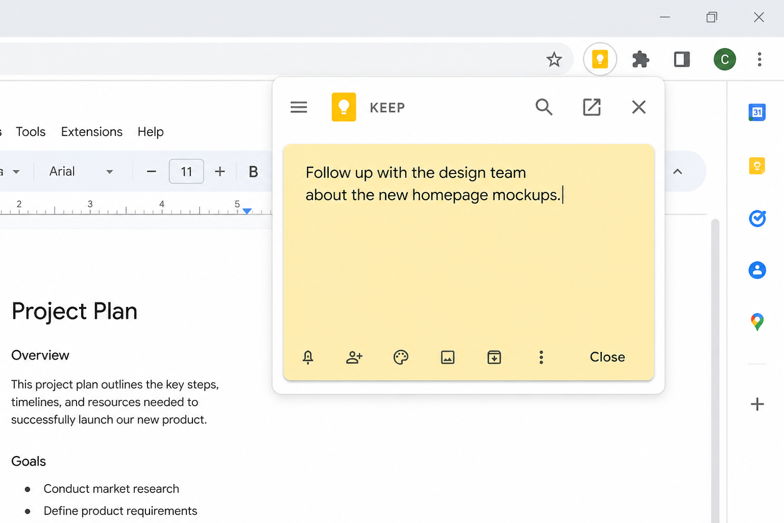Viewport: 784px width, 523px height.
Task: Set a reminder with the bell icon
Action: pyautogui.click(x=308, y=357)
